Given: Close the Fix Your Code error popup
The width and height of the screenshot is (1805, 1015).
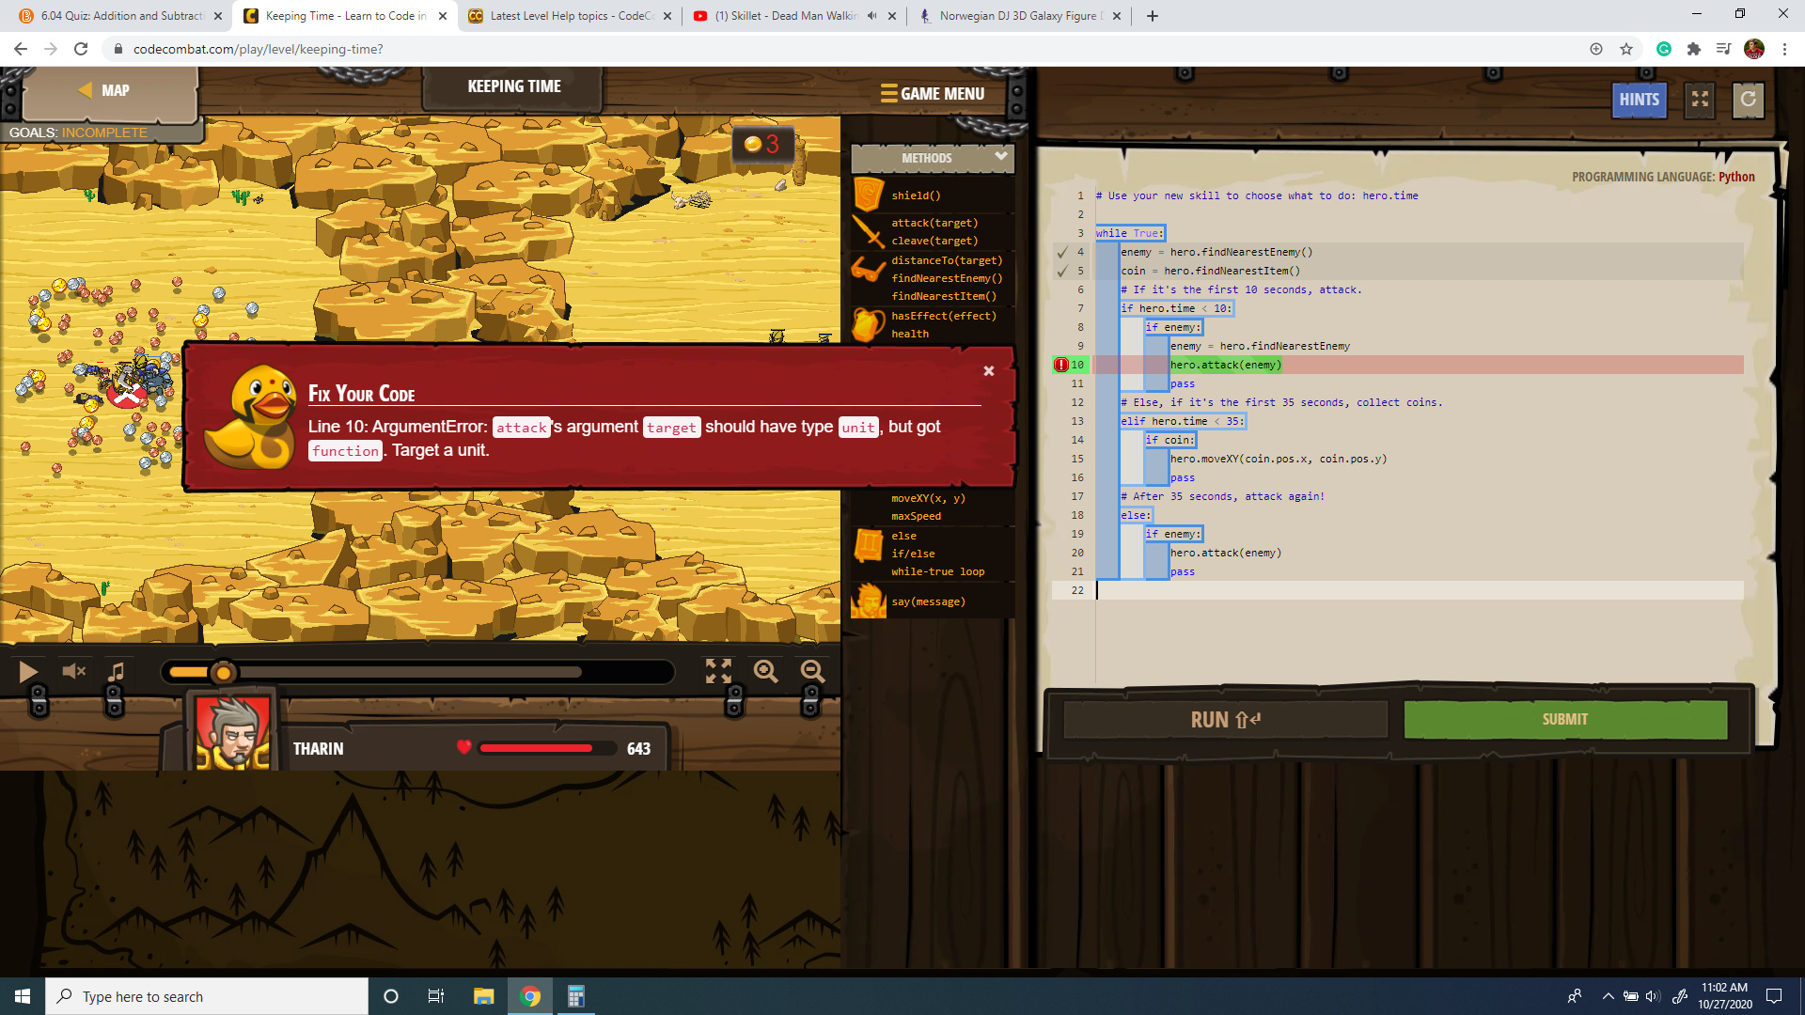Looking at the screenshot, I should pyautogui.click(x=988, y=371).
